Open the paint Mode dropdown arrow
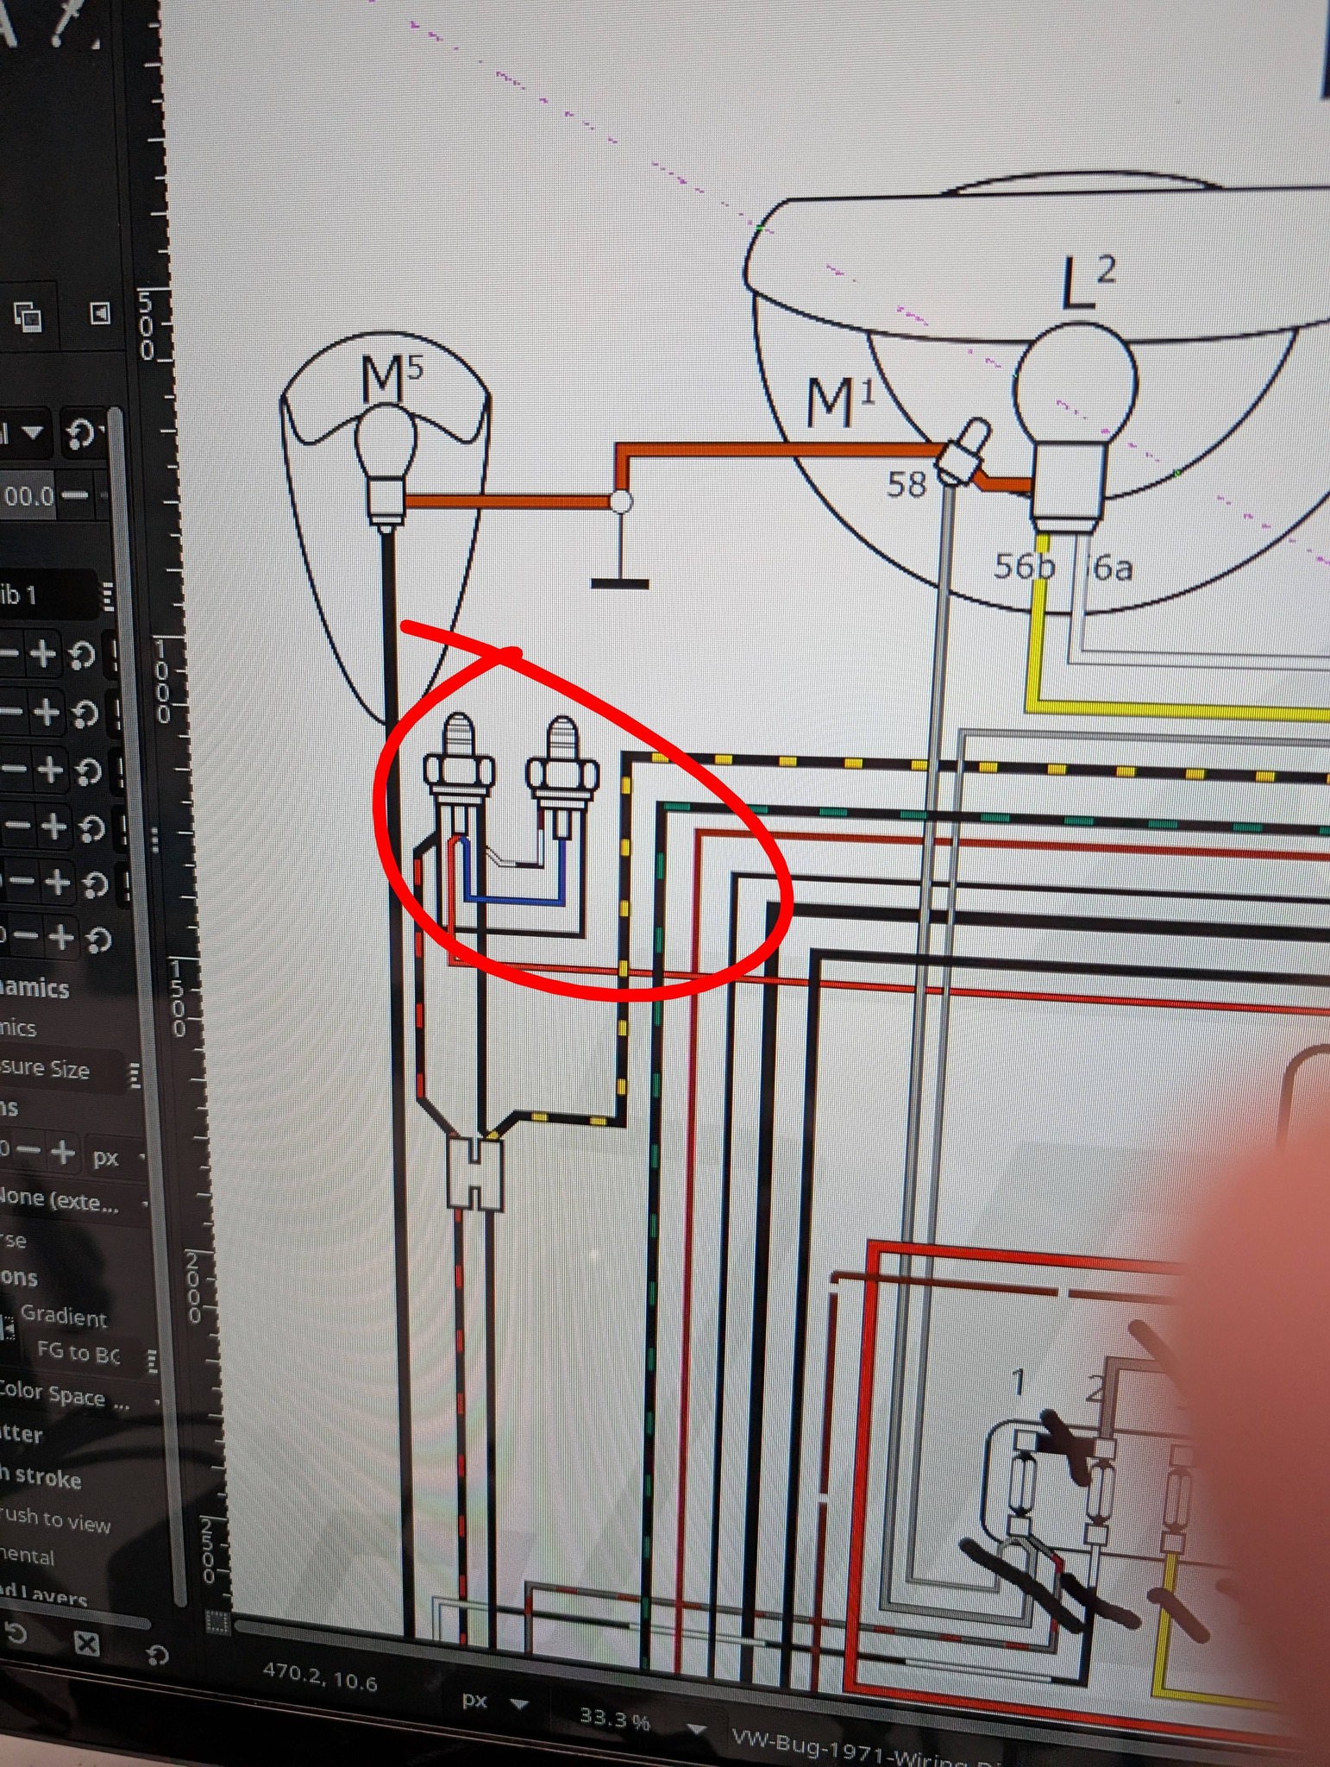Viewport: 1330px width, 1767px height. coord(33,431)
